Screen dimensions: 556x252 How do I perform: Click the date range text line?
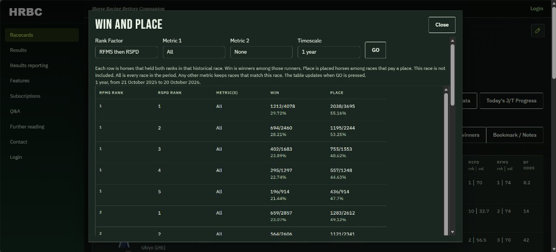click(x=148, y=82)
